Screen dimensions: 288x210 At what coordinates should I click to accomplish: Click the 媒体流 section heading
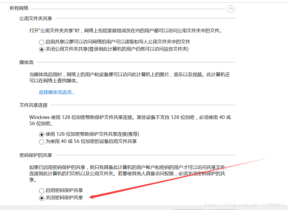(26, 62)
